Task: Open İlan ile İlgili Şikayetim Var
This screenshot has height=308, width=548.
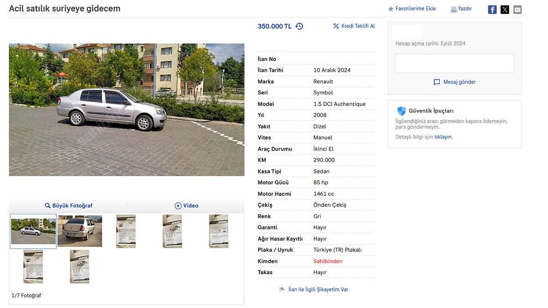Action: point(318,289)
